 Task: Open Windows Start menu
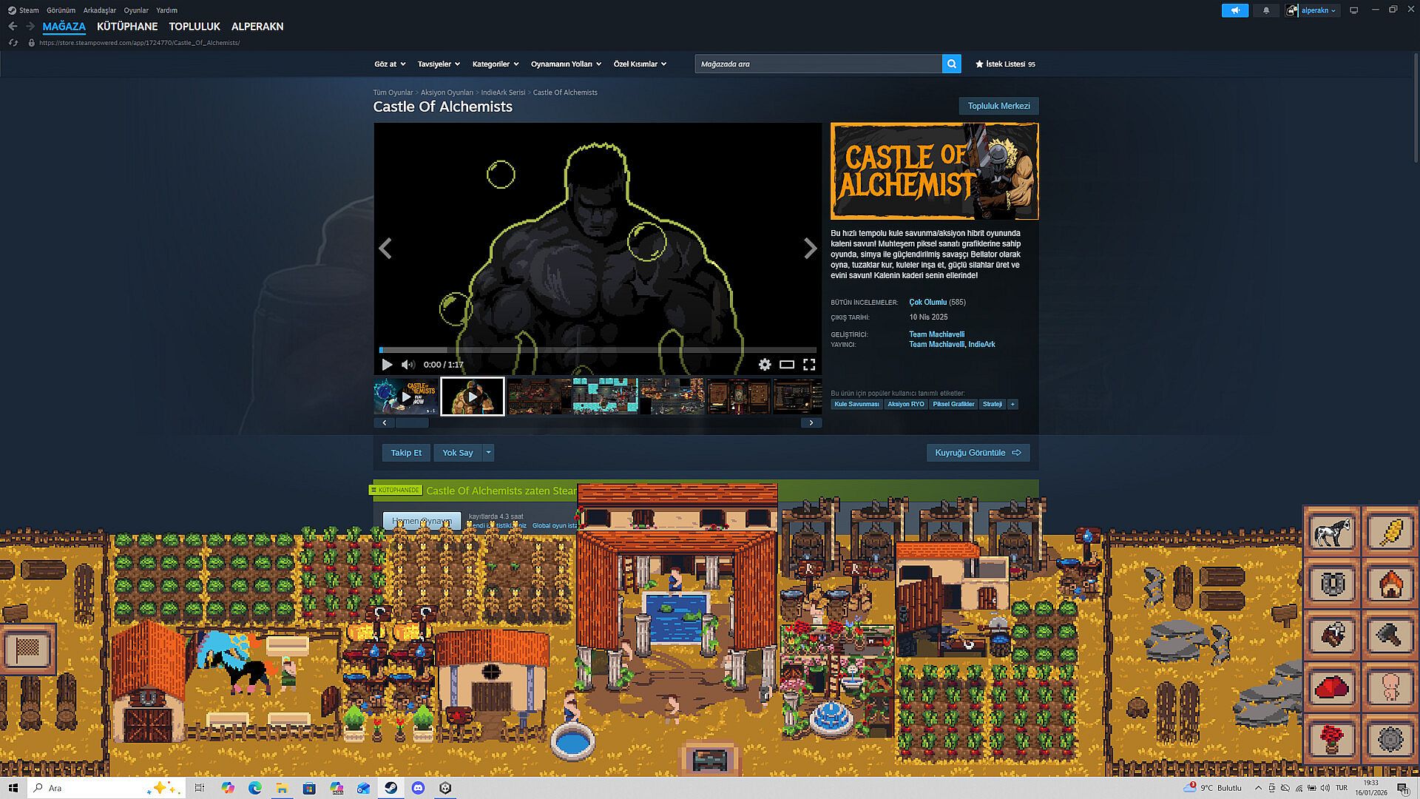(13, 788)
